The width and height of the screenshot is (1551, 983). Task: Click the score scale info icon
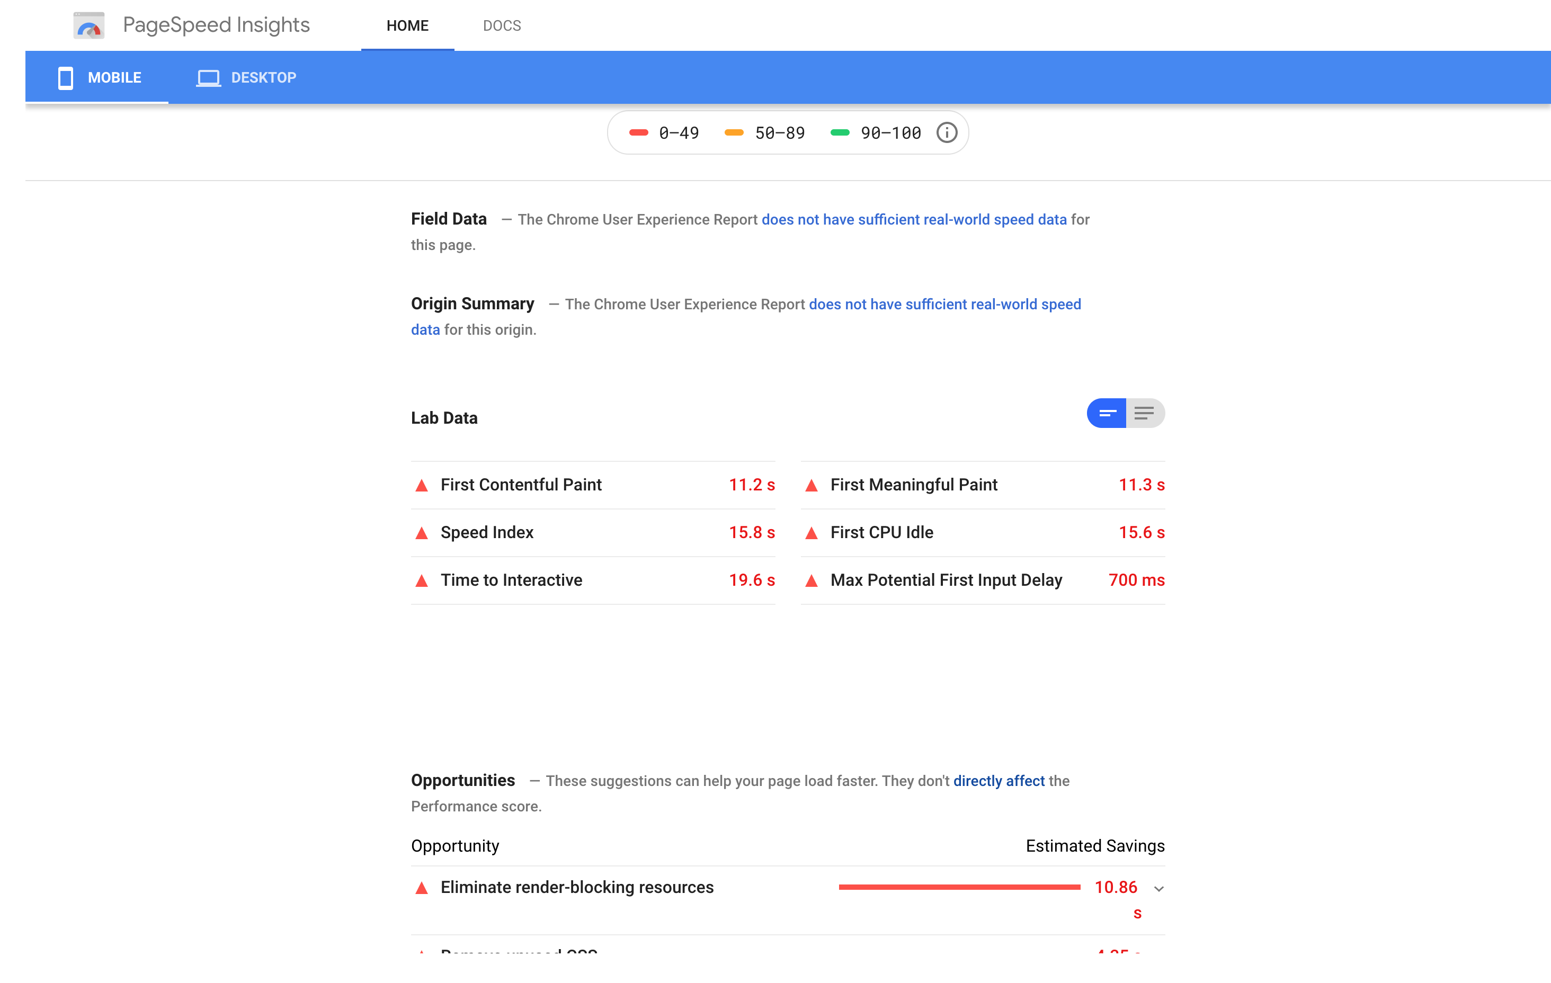[946, 133]
